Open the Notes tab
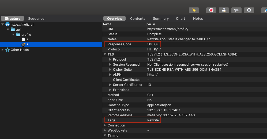The width and height of the screenshot is (267, 139). pos(198,18)
